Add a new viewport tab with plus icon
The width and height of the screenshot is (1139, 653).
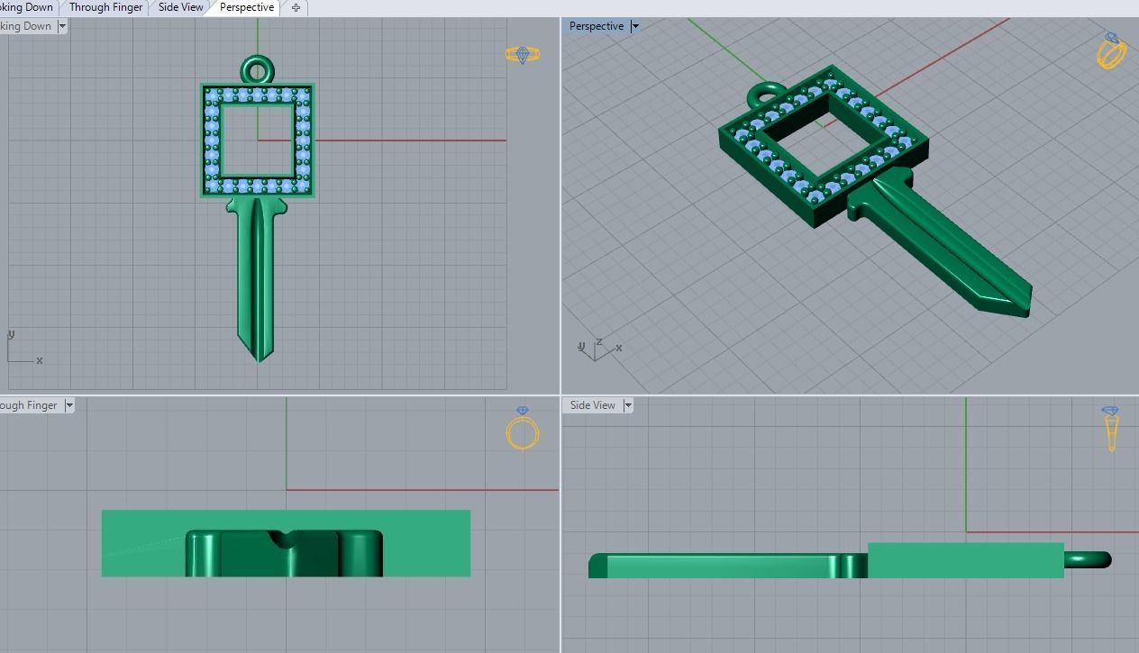[296, 7]
